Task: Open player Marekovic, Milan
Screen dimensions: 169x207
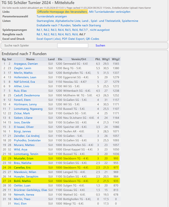Action: coord(25,172)
